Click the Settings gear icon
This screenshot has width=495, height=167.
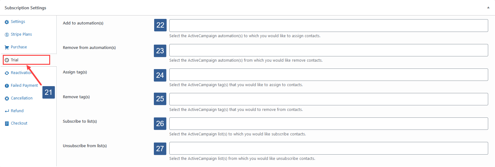[7, 22]
